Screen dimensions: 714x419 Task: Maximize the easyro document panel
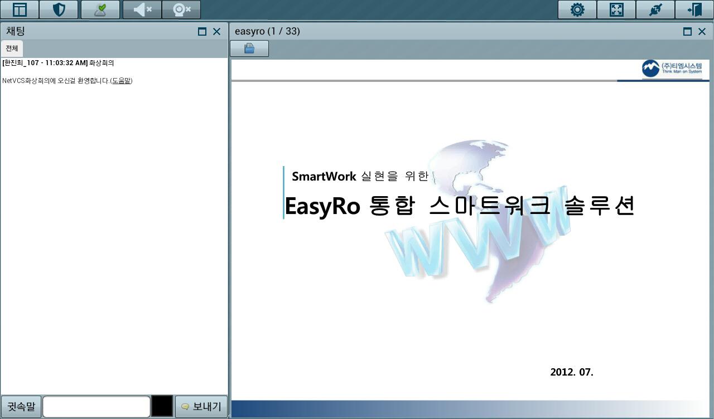point(688,32)
